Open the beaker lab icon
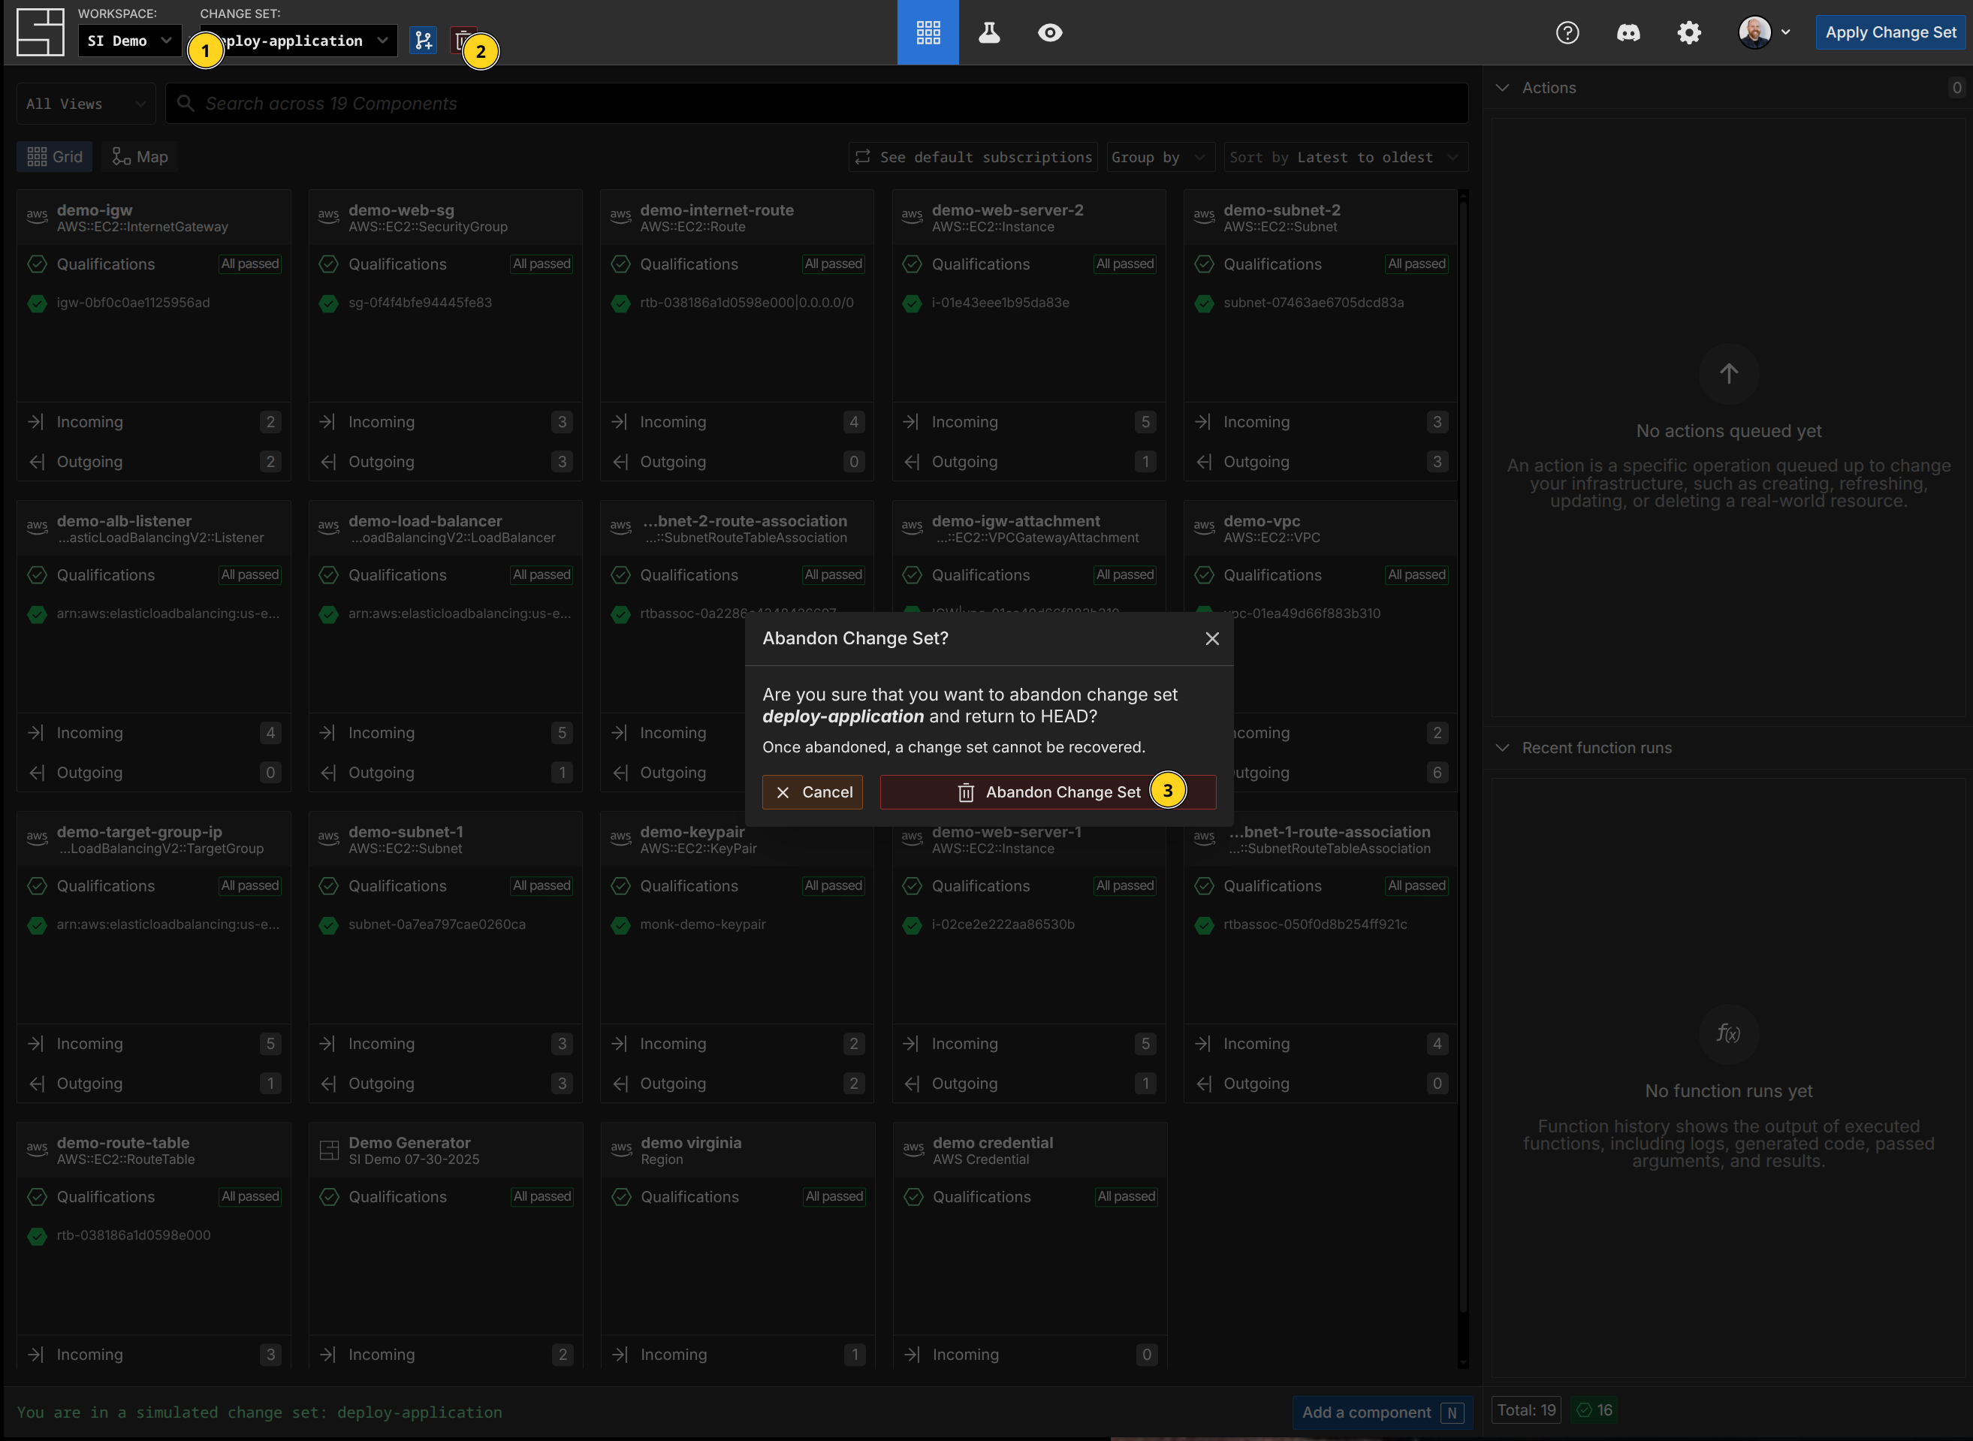 (988, 32)
